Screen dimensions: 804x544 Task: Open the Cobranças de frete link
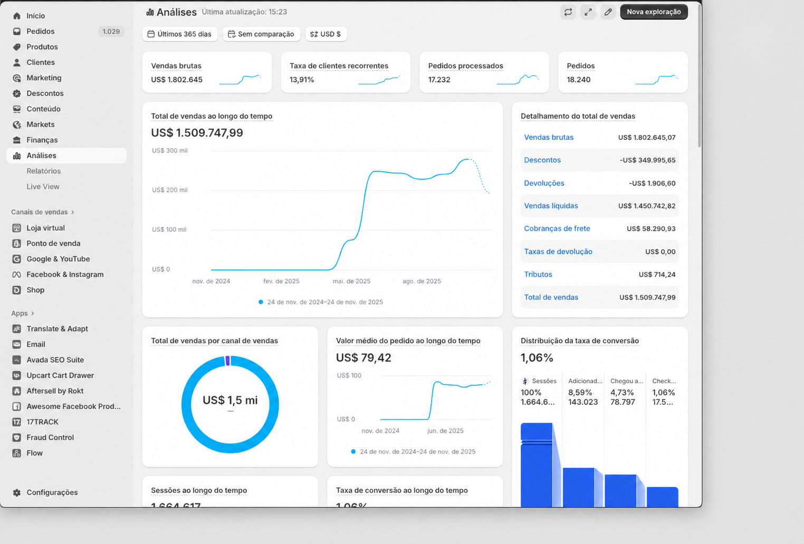[557, 228]
